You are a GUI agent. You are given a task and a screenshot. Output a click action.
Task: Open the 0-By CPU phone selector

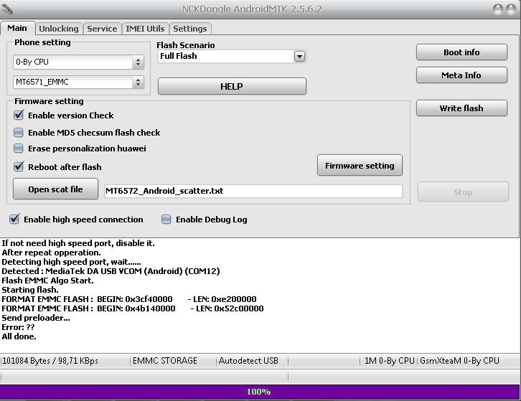78,62
